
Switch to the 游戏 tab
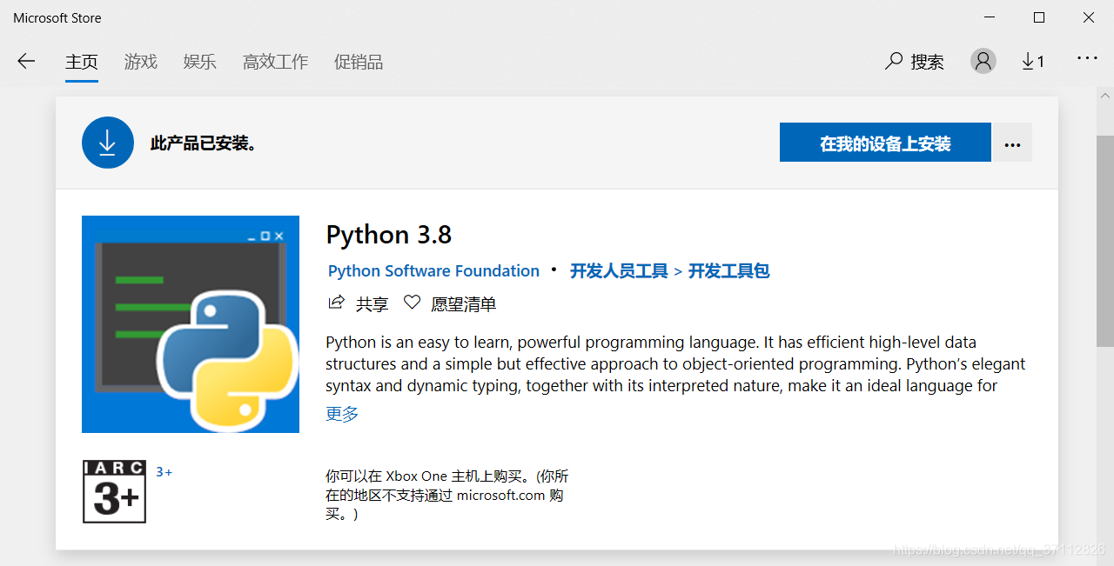[x=141, y=62]
